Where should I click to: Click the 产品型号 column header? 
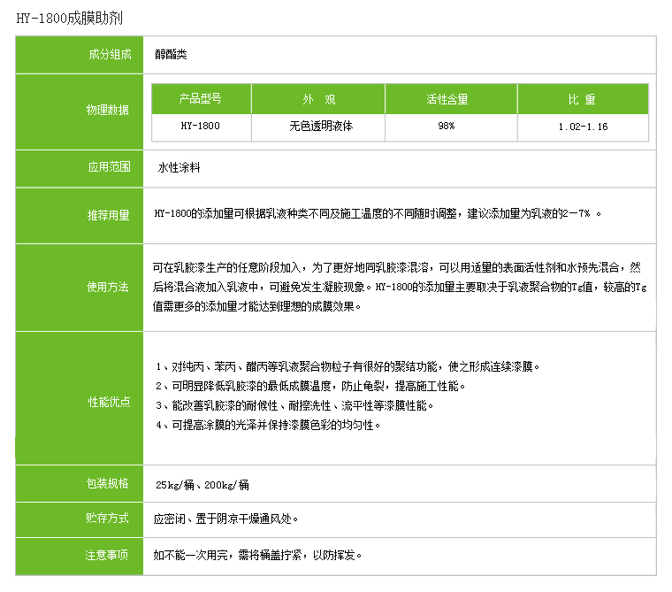[201, 99]
